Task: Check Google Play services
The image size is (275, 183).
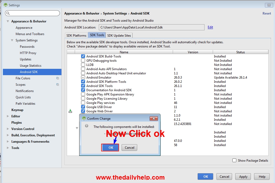Action: pyautogui.click(x=83, y=103)
